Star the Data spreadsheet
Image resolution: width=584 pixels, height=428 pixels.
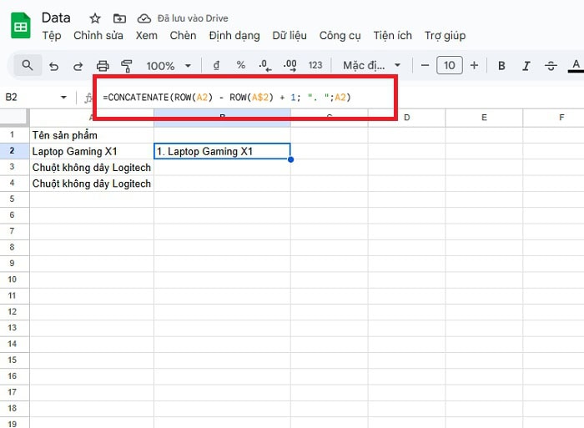coord(95,18)
